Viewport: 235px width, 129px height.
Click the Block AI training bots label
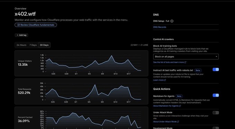coord(165,46)
